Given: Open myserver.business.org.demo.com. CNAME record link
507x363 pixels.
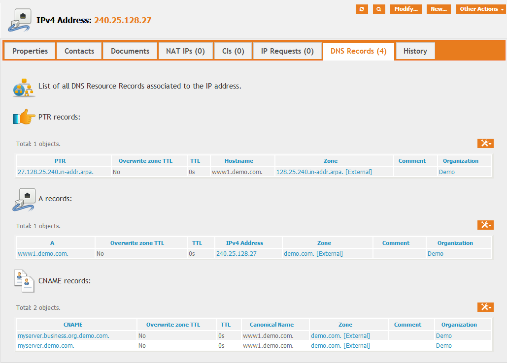Looking at the screenshot, I should pos(64,336).
